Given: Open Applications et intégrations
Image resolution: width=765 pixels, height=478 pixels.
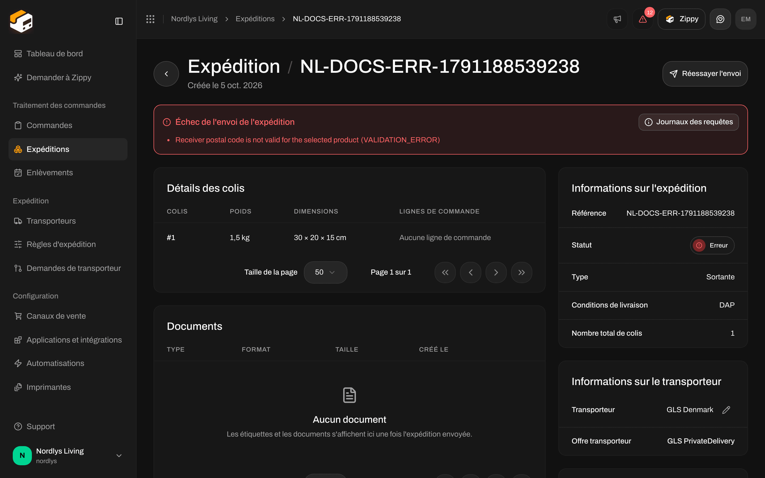Looking at the screenshot, I should [68, 340].
